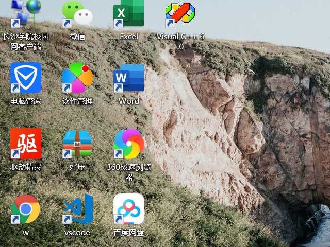Click the Word text label
This screenshot has height=247, width=330.
129,101
